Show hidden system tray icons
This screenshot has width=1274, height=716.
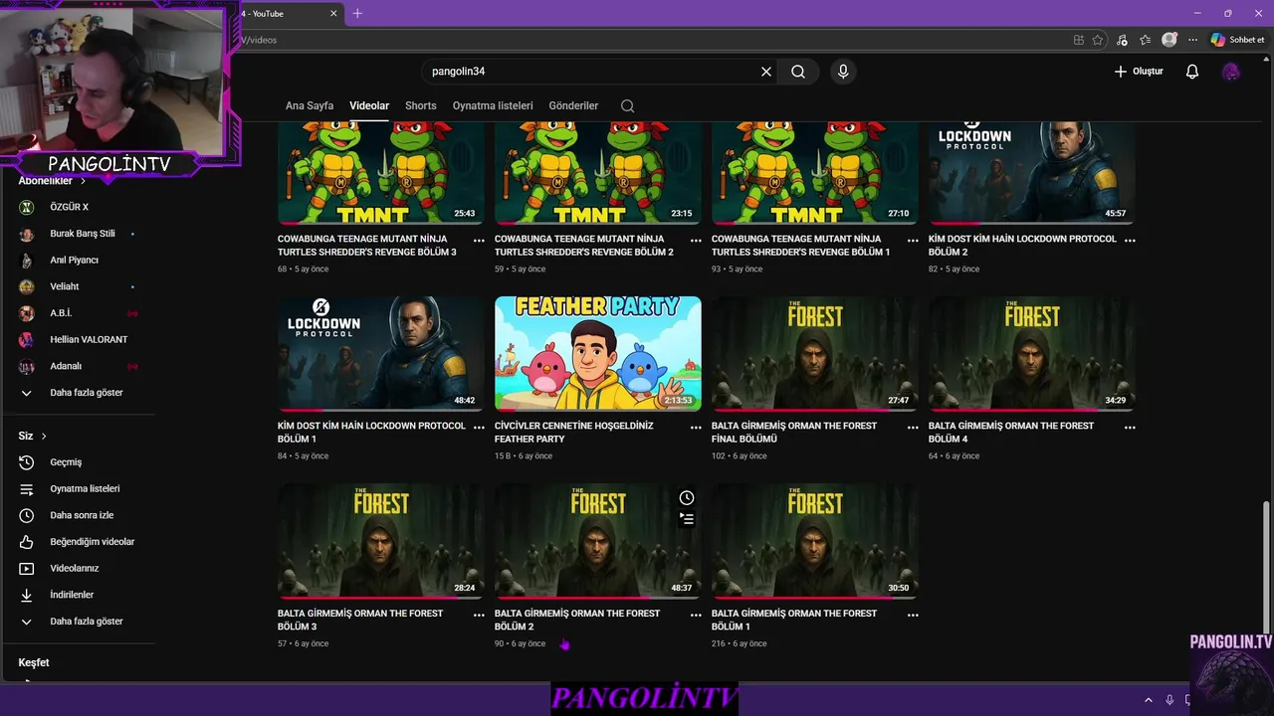pos(1148,700)
